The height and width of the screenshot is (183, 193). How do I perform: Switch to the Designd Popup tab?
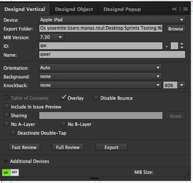click(x=122, y=9)
